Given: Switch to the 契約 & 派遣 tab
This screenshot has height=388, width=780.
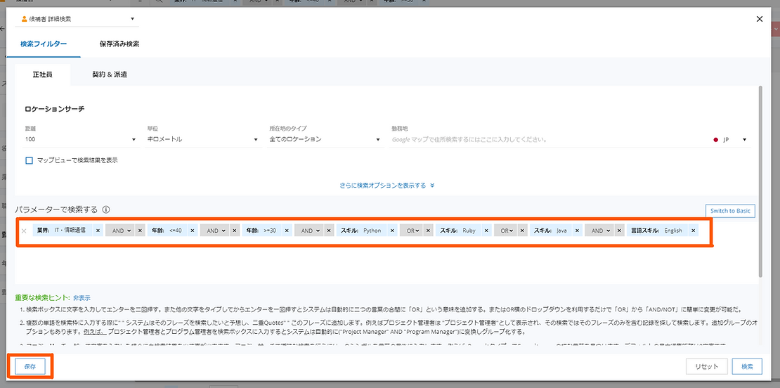Looking at the screenshot, I should click(110, 74).
